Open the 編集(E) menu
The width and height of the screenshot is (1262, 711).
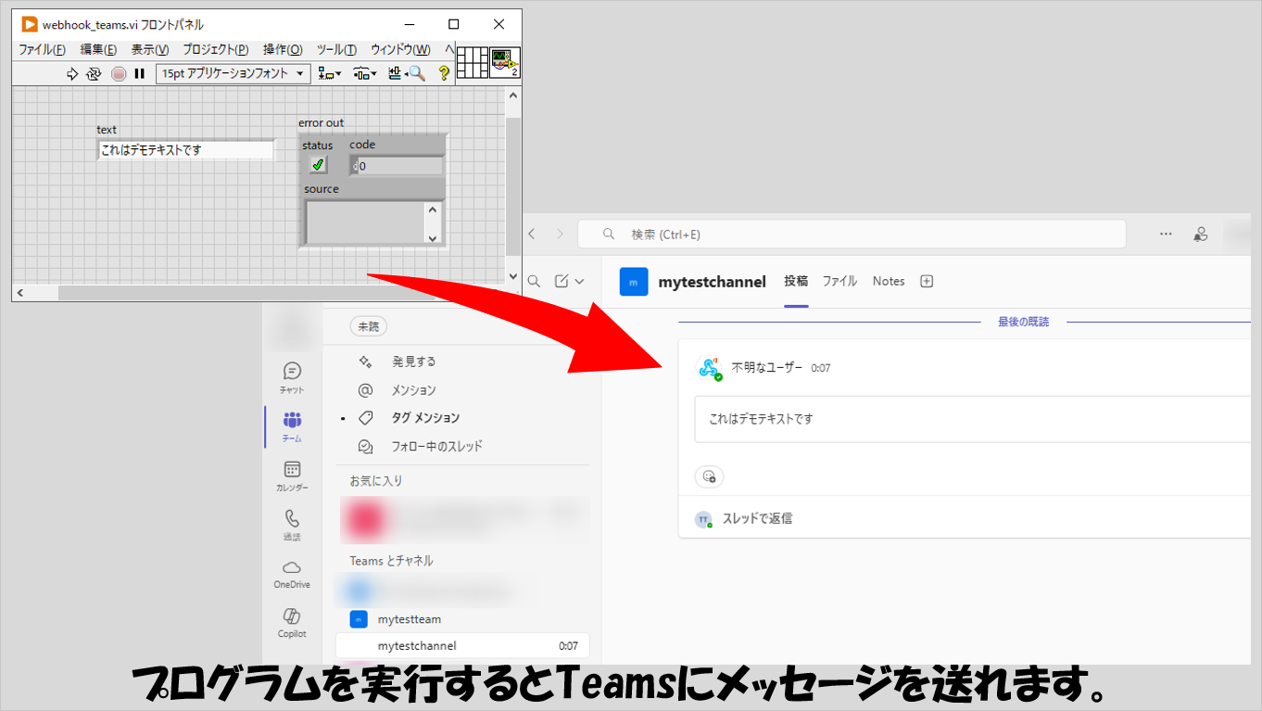98,50
